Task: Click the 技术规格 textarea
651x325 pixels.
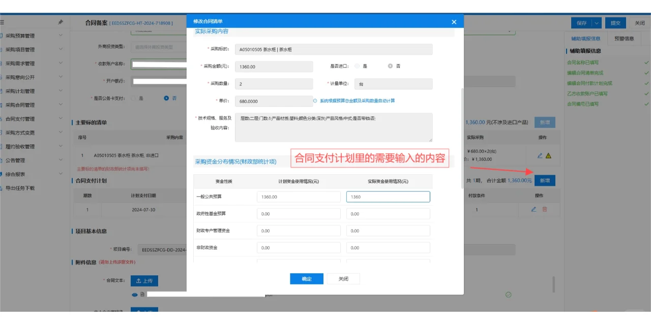Action: click(334, 127)
